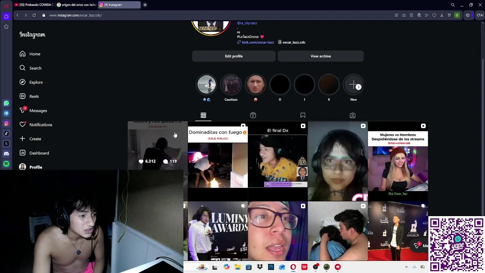
Task: Open WhatsApp in Opera sidebar
Action: coord(6,103)
